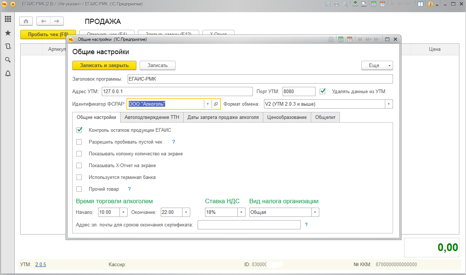Screen dimensions: 466x275
Task: Click the UTM version link 2.0.5
Action: [x=41, y=264]
